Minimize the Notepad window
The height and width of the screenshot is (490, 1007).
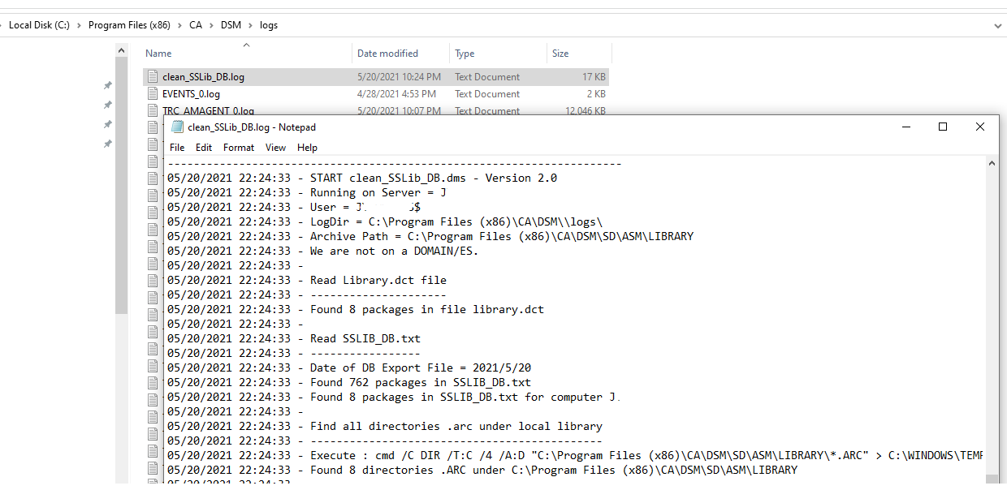[x=905, y=127]
